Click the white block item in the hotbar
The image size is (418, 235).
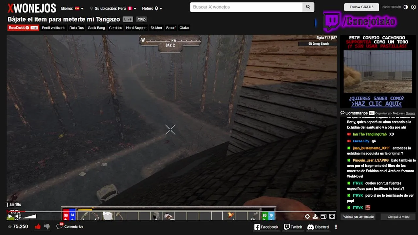click(107, 216)
